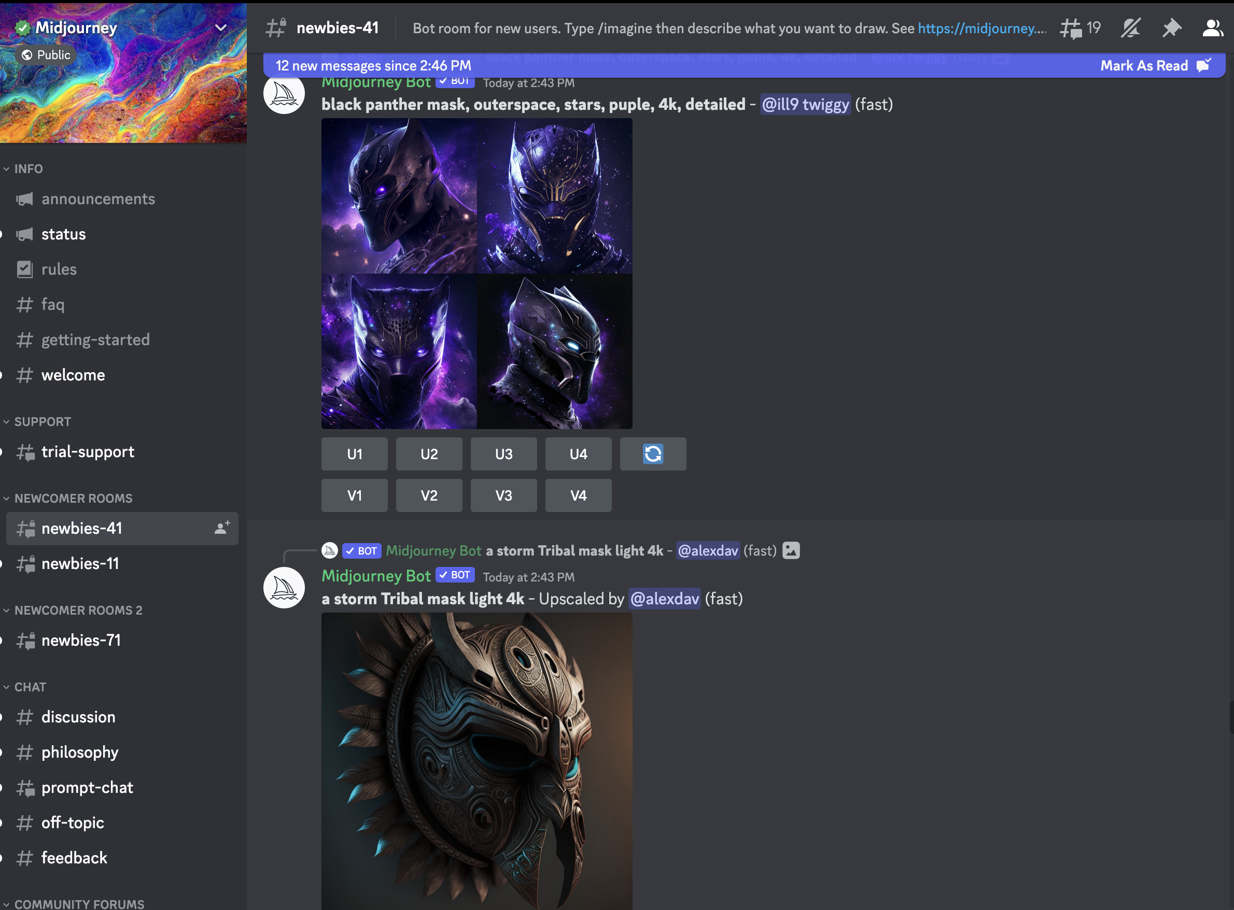Screen dimensions: 1234x910
Task: Open the threads icon showing 19
Action: point(1079,28)
